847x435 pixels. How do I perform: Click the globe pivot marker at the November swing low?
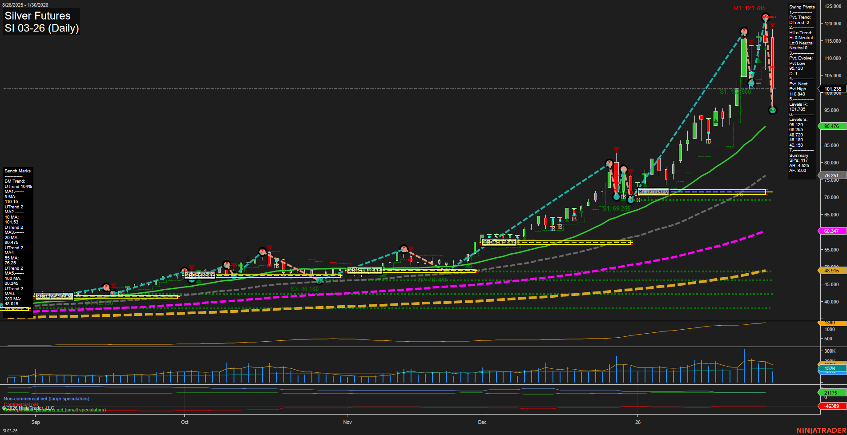click(446, 272)
